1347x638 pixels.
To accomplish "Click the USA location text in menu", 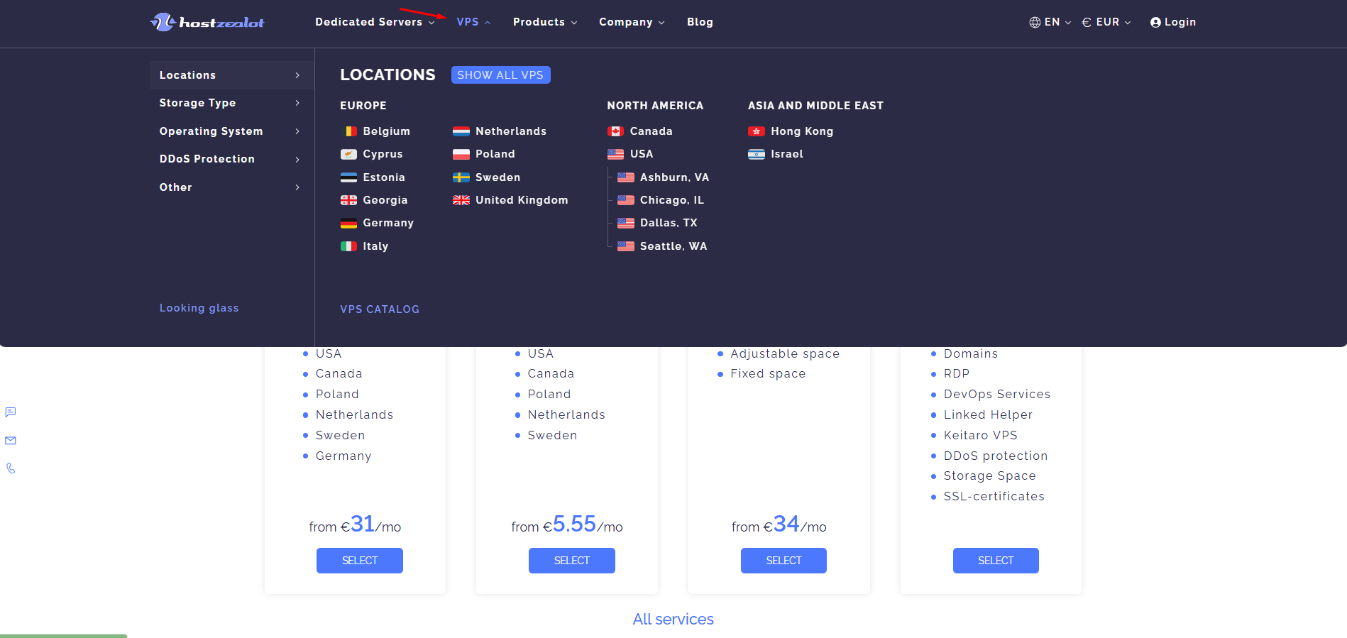I will tap(642, 154).
